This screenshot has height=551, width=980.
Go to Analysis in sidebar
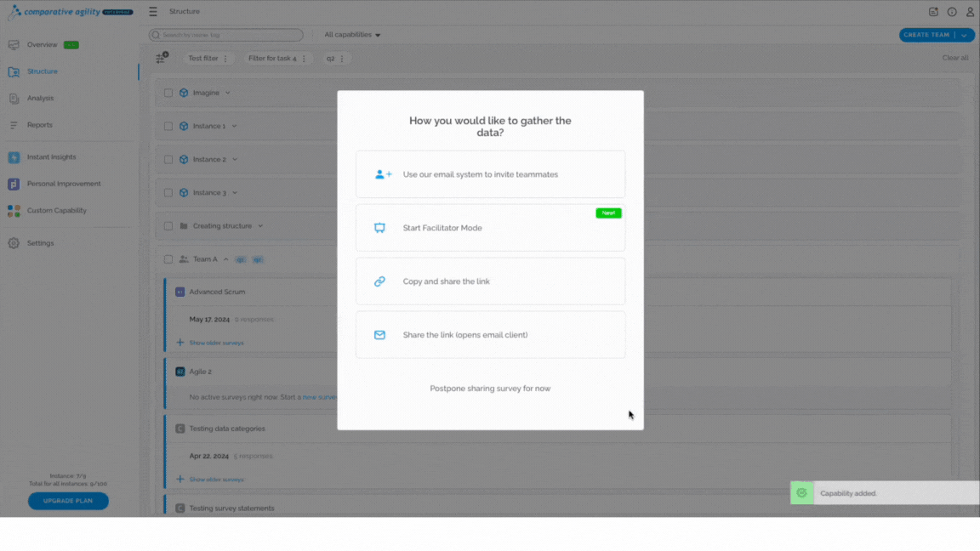40,99
